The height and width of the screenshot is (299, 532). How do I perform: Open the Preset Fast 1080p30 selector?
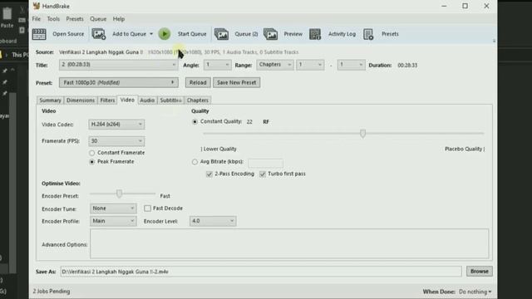point(118,82)
